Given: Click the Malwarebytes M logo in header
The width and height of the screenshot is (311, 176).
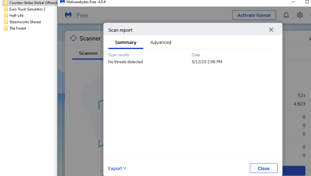Looking at the screenshot, I should [68, 15].
